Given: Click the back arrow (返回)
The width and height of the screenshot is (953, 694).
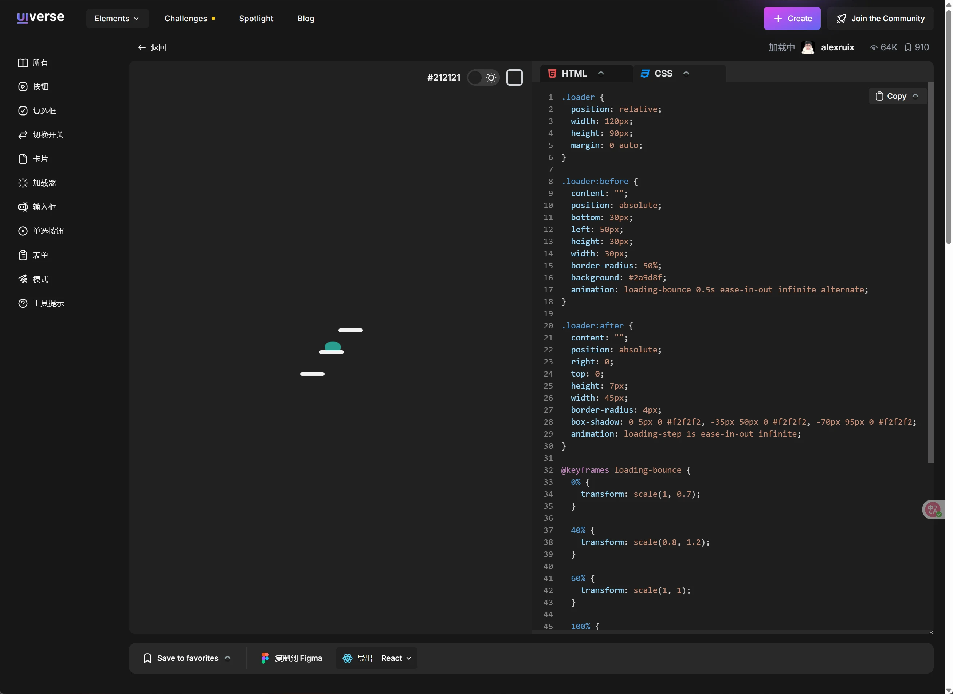Looking at the screenshot, I should coord(142,47).
